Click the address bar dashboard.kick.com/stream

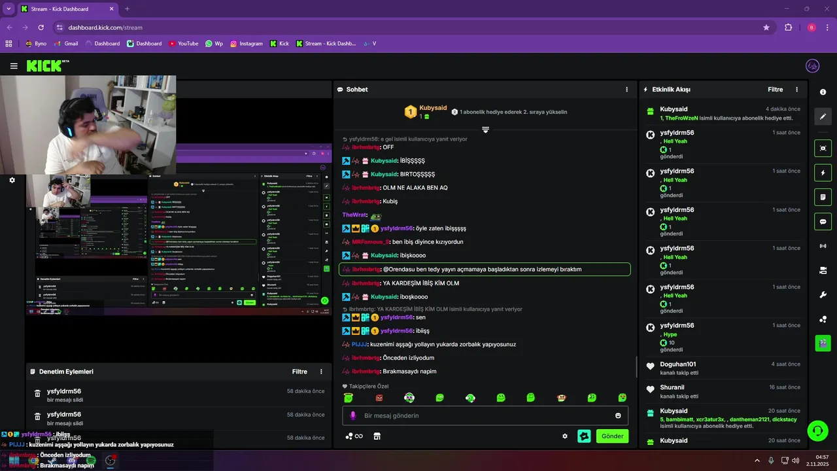tap(105, 27)
